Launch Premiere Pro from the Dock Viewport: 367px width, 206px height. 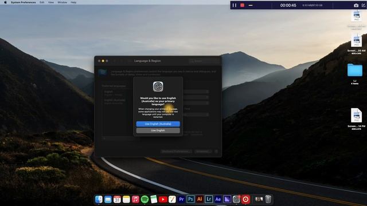181,199
